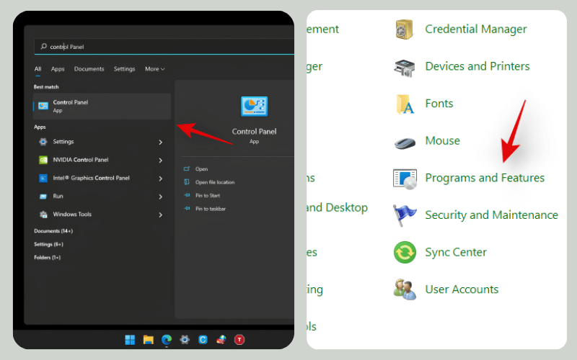Click the Open action icon in preview pane
The width and height of the screenshot is (577, 360).
(187, 169)
